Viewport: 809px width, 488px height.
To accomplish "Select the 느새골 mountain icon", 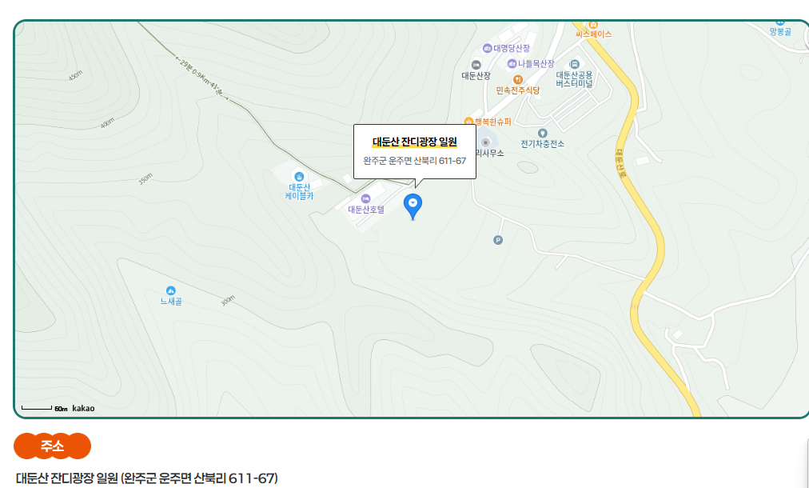I will tap(171, 290).
